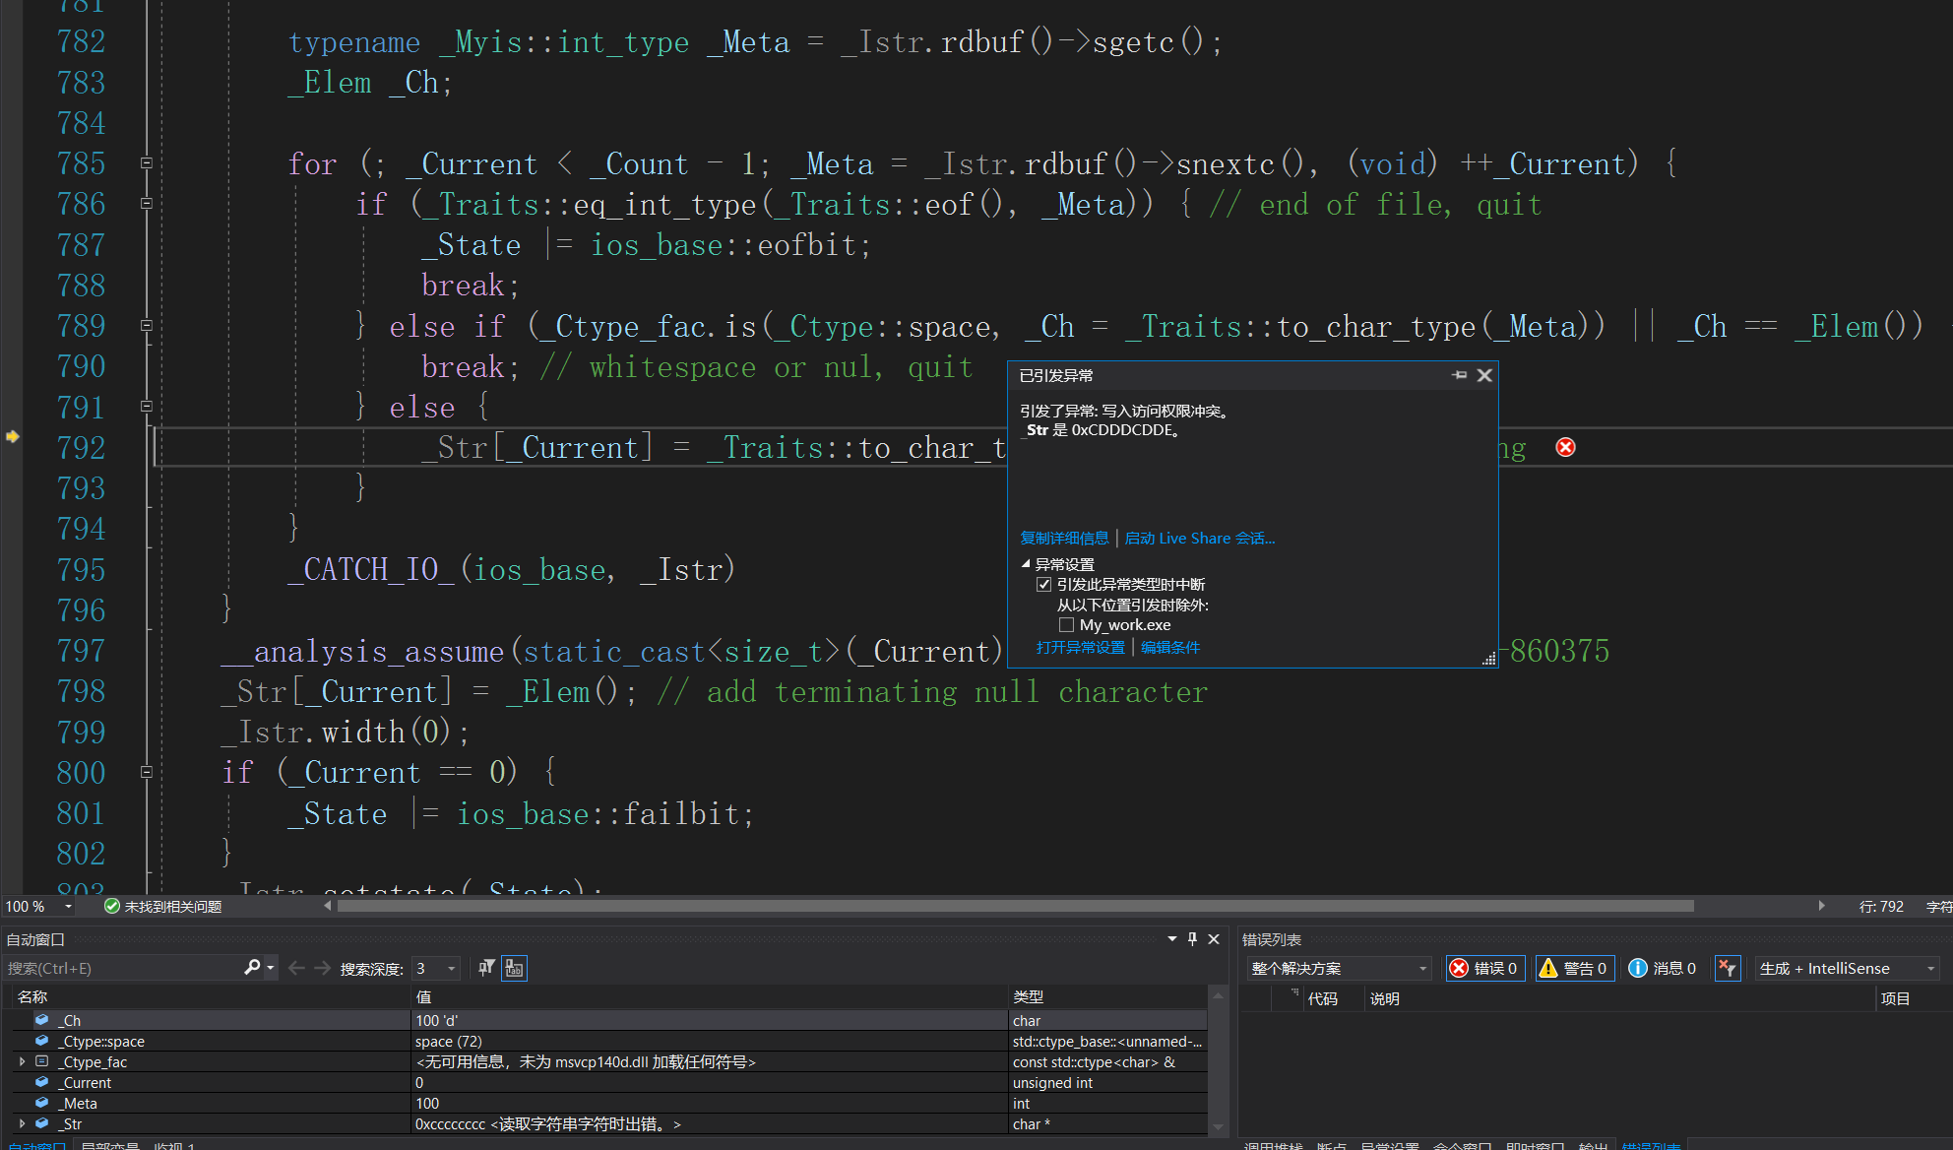Click the green no-issues-found check icon

112,906
